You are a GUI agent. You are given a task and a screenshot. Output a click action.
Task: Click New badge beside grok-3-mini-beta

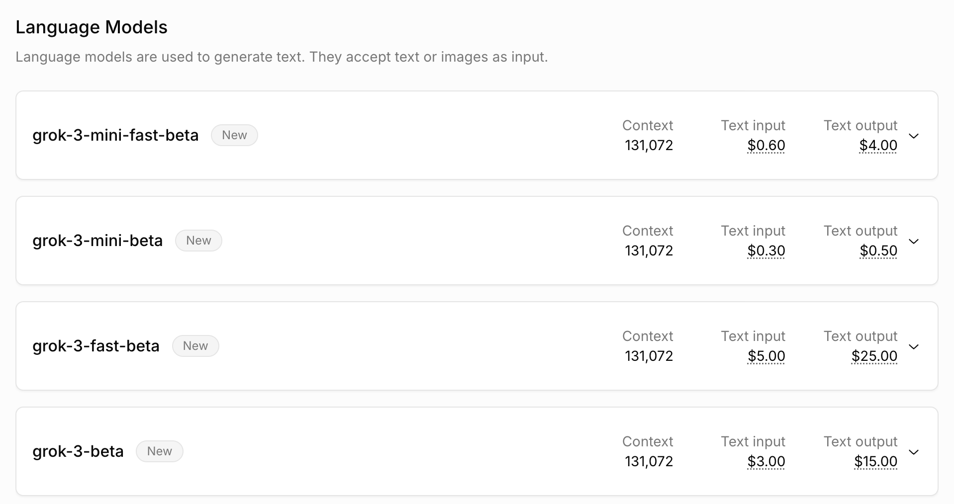(x=198, y=241)
